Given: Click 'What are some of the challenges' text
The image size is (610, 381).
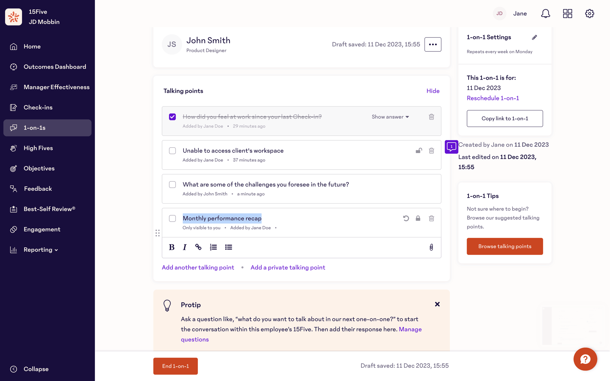Looking at the screenshot, I should click(266, 184).
